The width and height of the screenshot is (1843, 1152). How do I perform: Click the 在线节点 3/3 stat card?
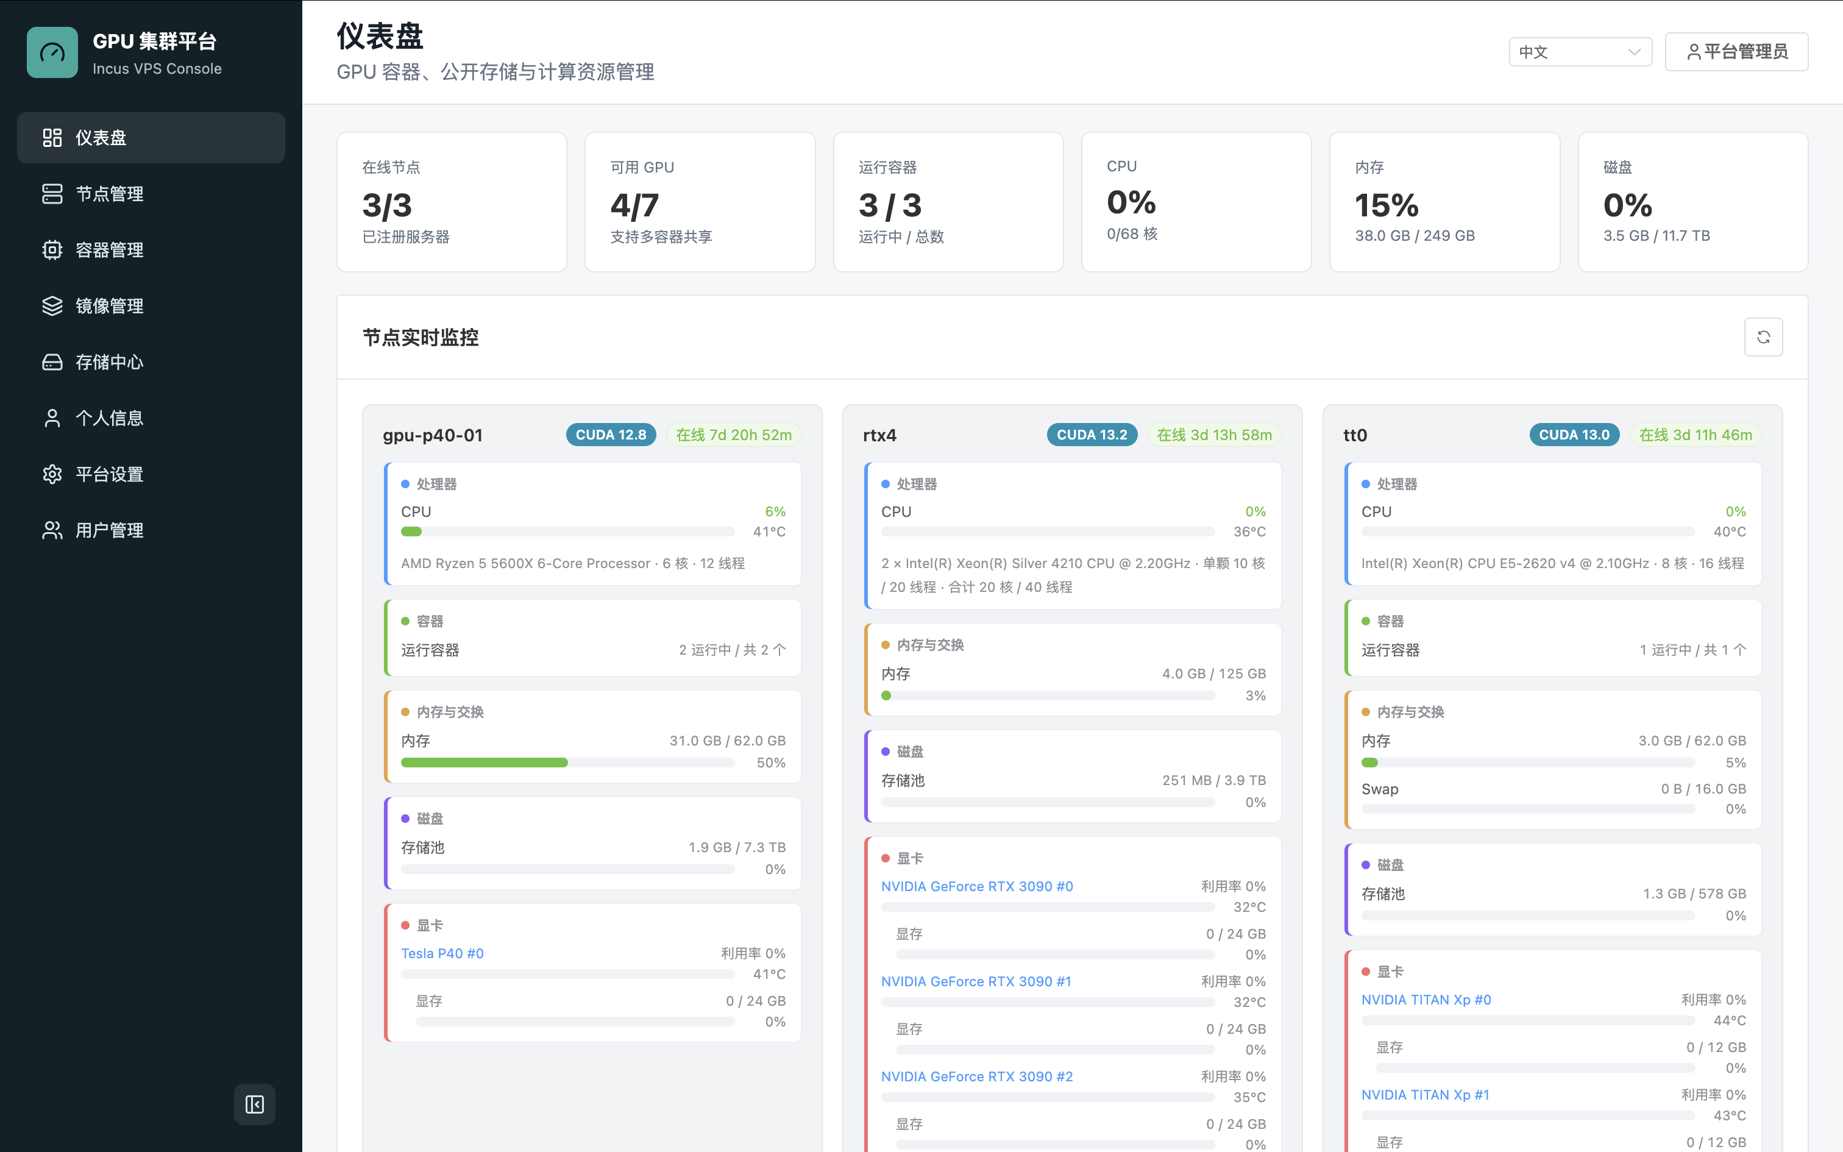tap(452, 202)
